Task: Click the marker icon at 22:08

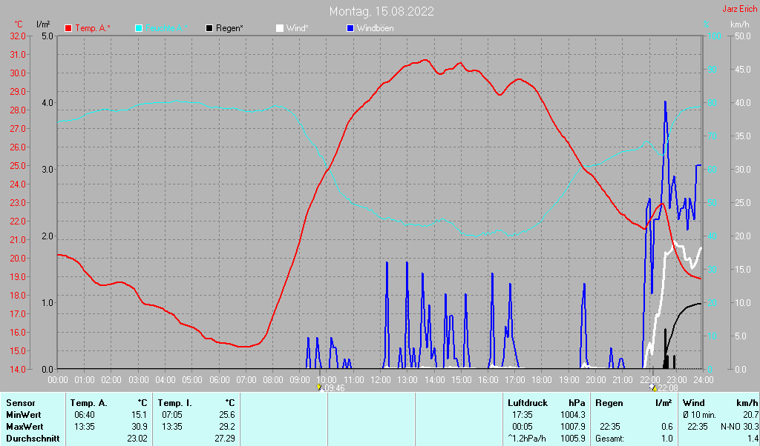Action: [x=652, y=387]
